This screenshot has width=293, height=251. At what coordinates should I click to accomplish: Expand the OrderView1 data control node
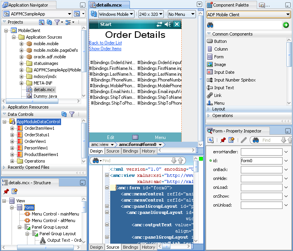click(12, 141)
